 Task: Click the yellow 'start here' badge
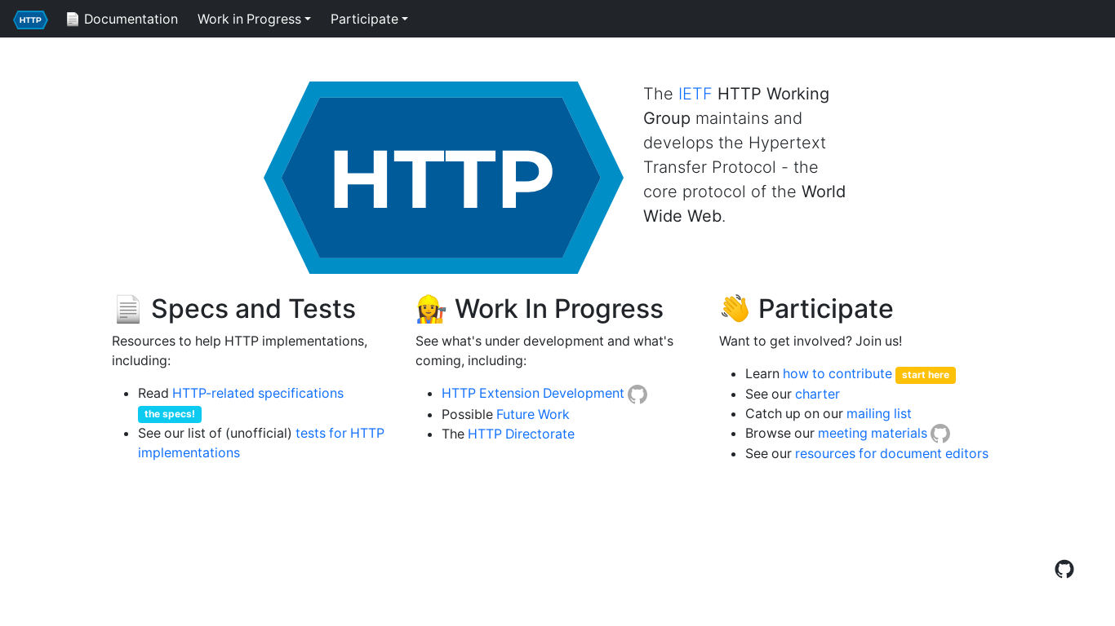(926, 375)
